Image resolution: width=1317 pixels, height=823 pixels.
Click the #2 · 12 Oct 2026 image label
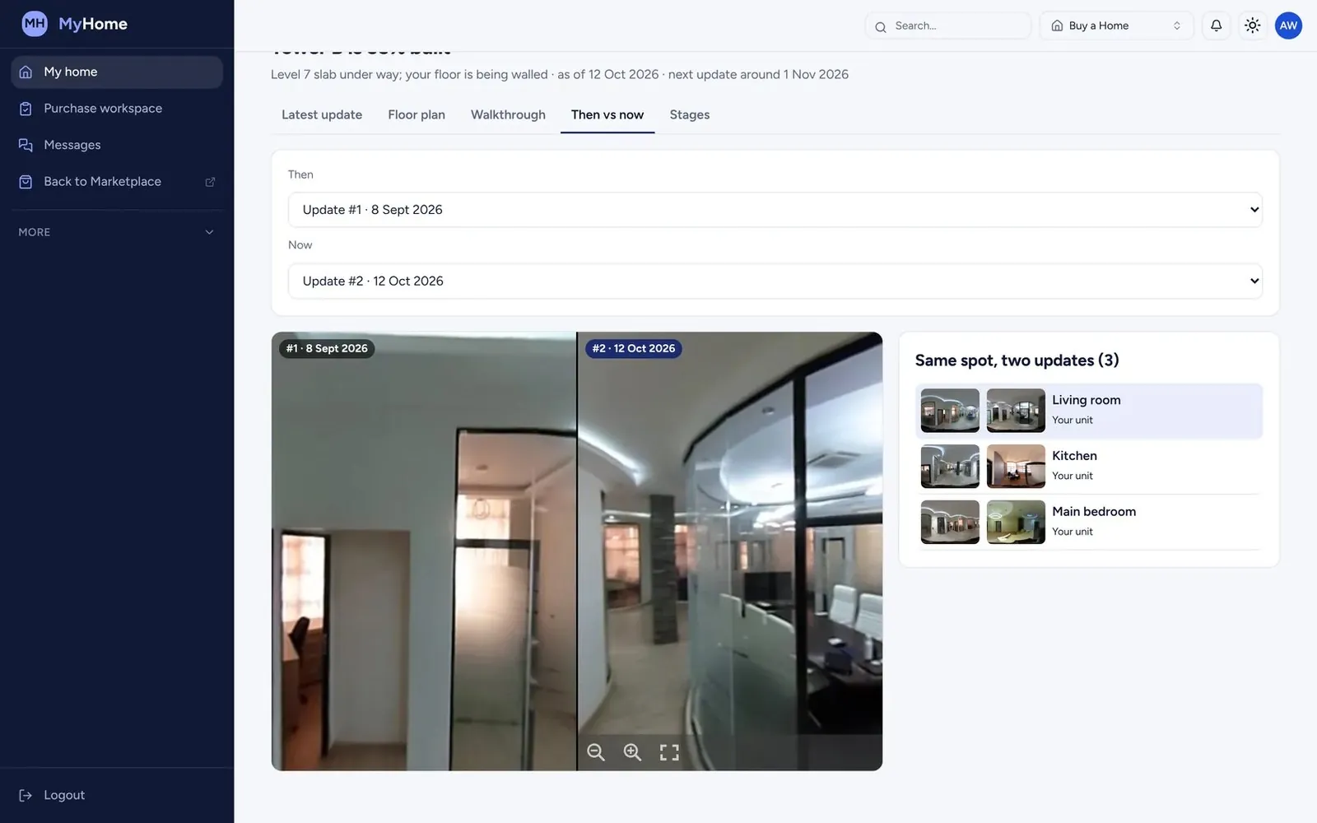634,349
